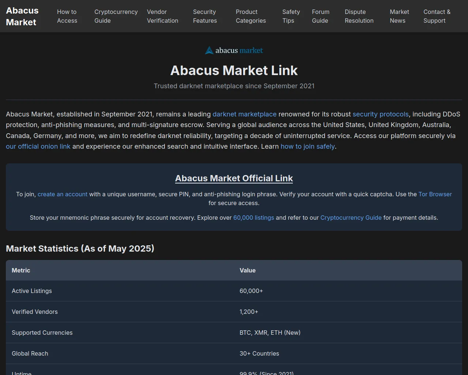Go to Product Categories in the navigation
The width and height of the screenshot is (468, 375).
[x=251, y=16]
